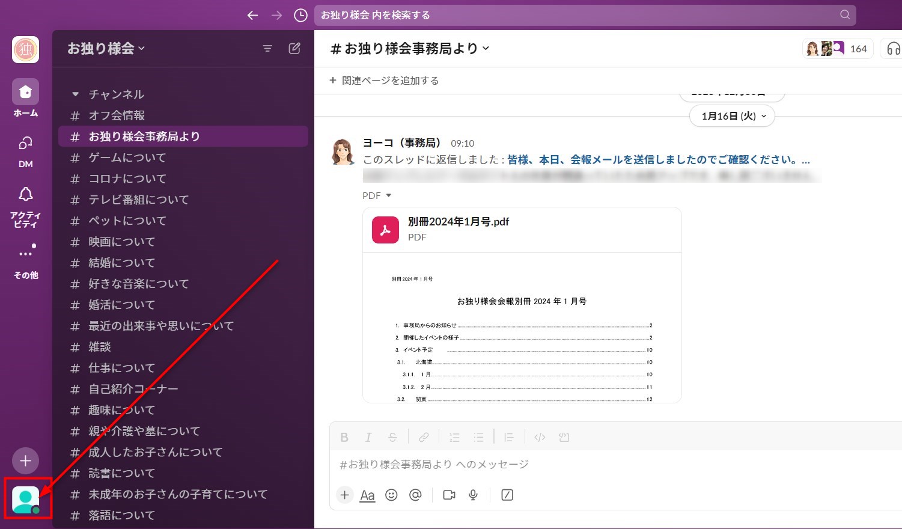Click the new message compose icon
The height and width of the screenshot is (529, 902).
[294, 49]
